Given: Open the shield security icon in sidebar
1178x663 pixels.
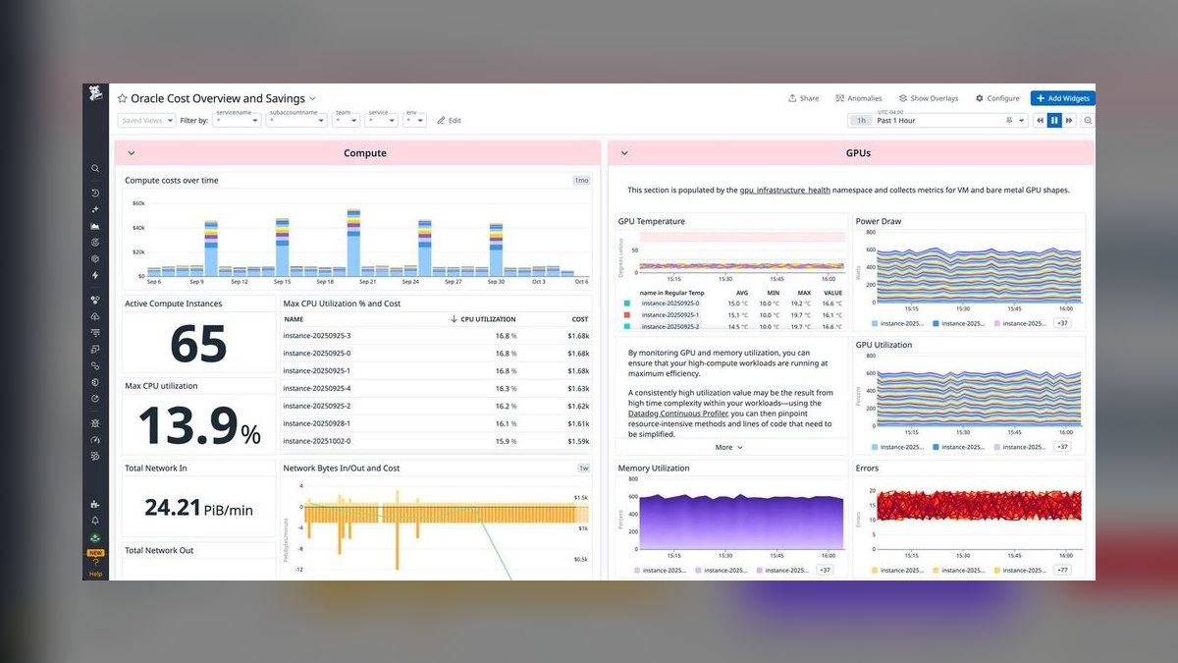Looking at the screenshot, I should click(95, 381).
